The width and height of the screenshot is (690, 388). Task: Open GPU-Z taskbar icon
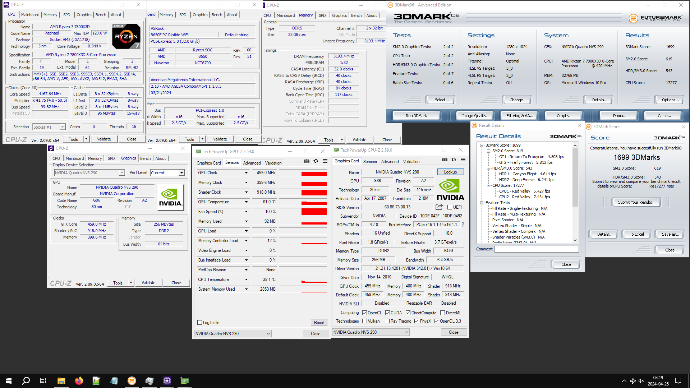pyautogui.click(x=185, y=381)
